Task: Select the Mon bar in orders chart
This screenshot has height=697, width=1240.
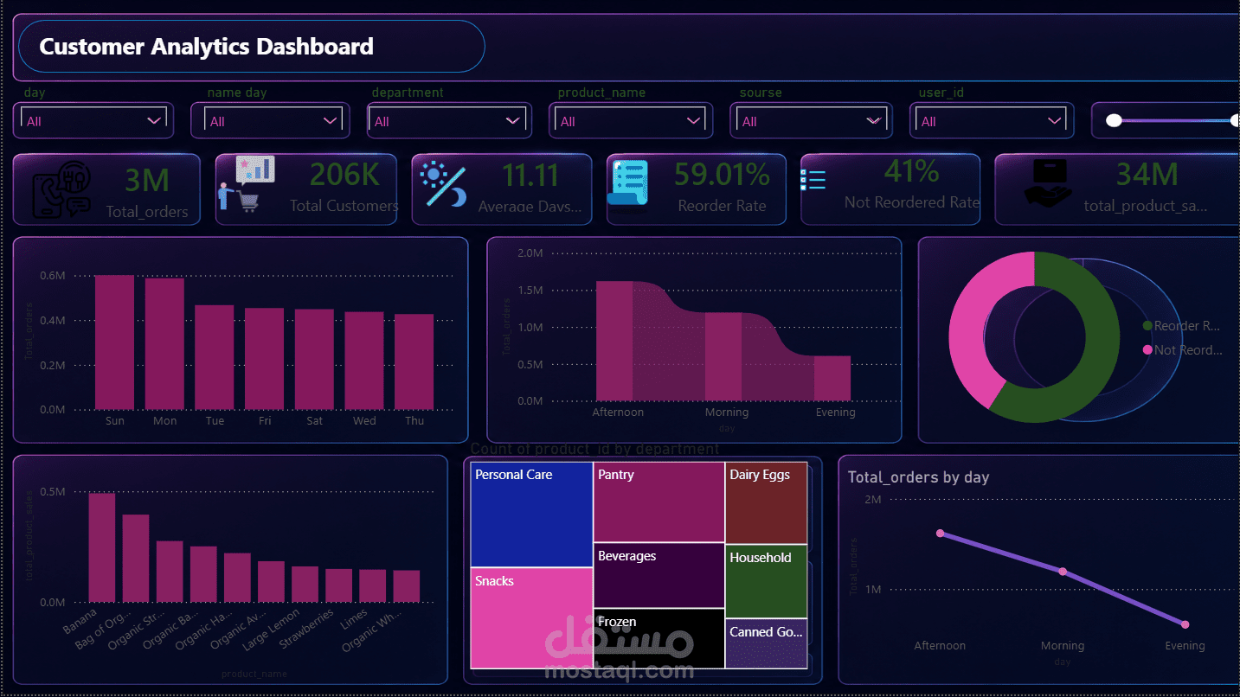Action: [164, 343]
